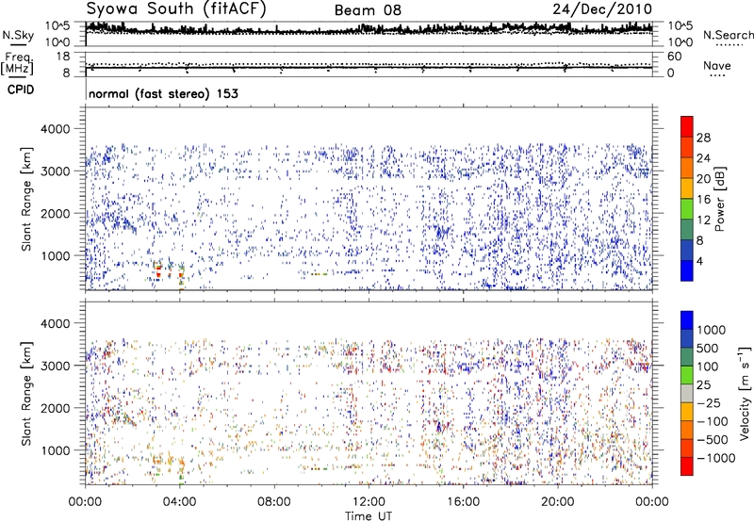Click the "Syowa South (fitACF)" plot title
Viewport: 754px width, 522px height.
[x=176, y=8]
